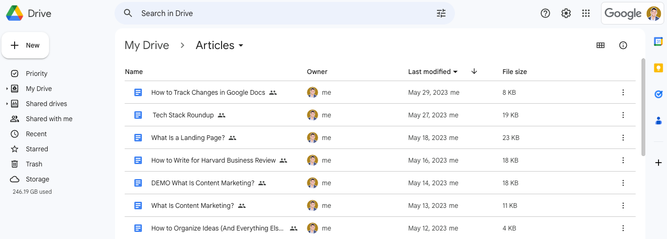
Task: Open Google Tasks side panel
Action: coord(659,94)
